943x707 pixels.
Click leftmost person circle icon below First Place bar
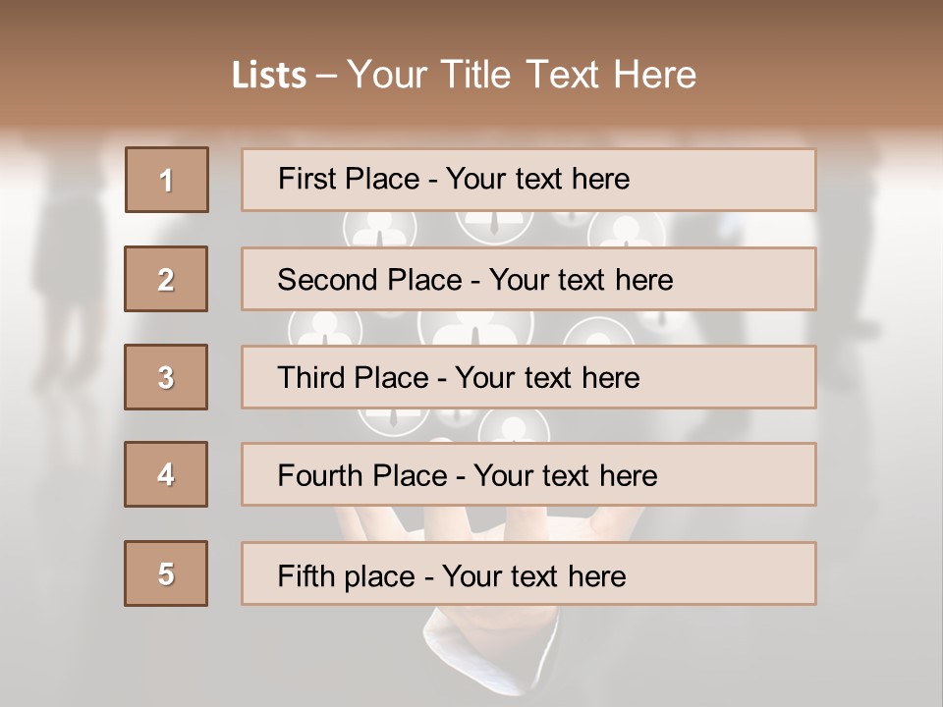[380, 230]
